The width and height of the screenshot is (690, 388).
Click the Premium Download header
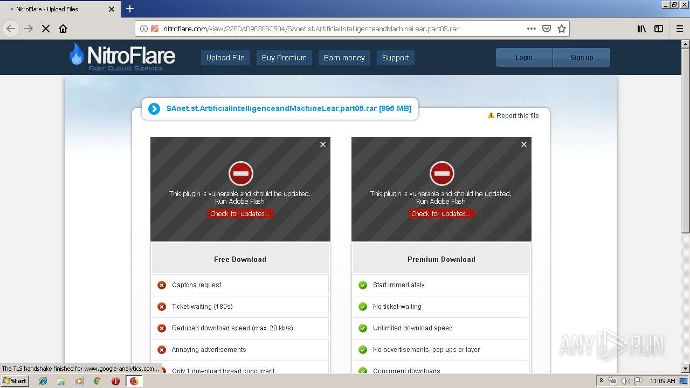click(x=441, y=259)
